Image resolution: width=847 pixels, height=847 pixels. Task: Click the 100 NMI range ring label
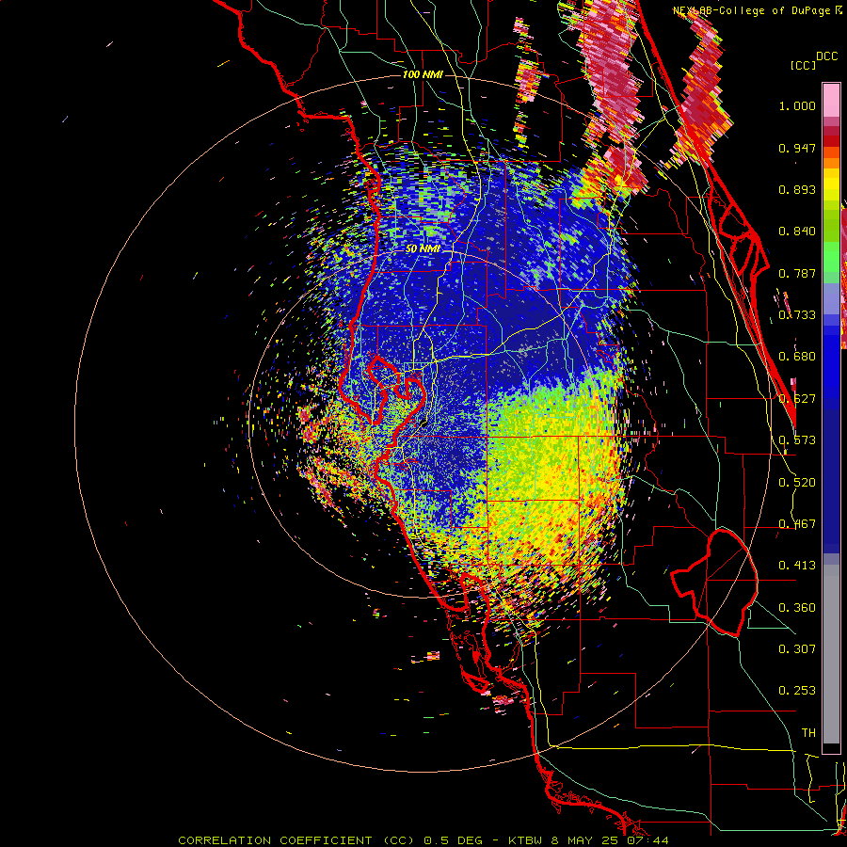(423, 74)
